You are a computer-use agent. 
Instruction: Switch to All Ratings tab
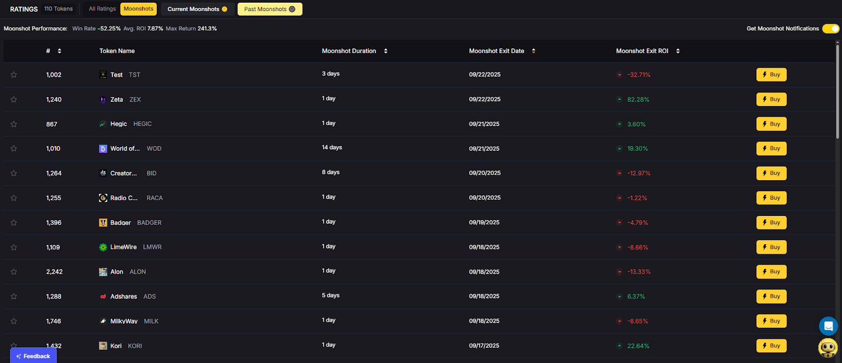click(102, 9)
